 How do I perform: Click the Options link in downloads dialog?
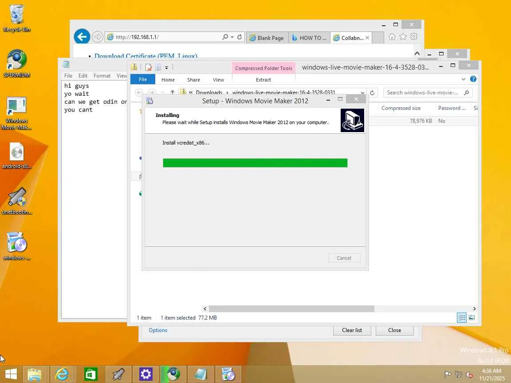(158, 330)
